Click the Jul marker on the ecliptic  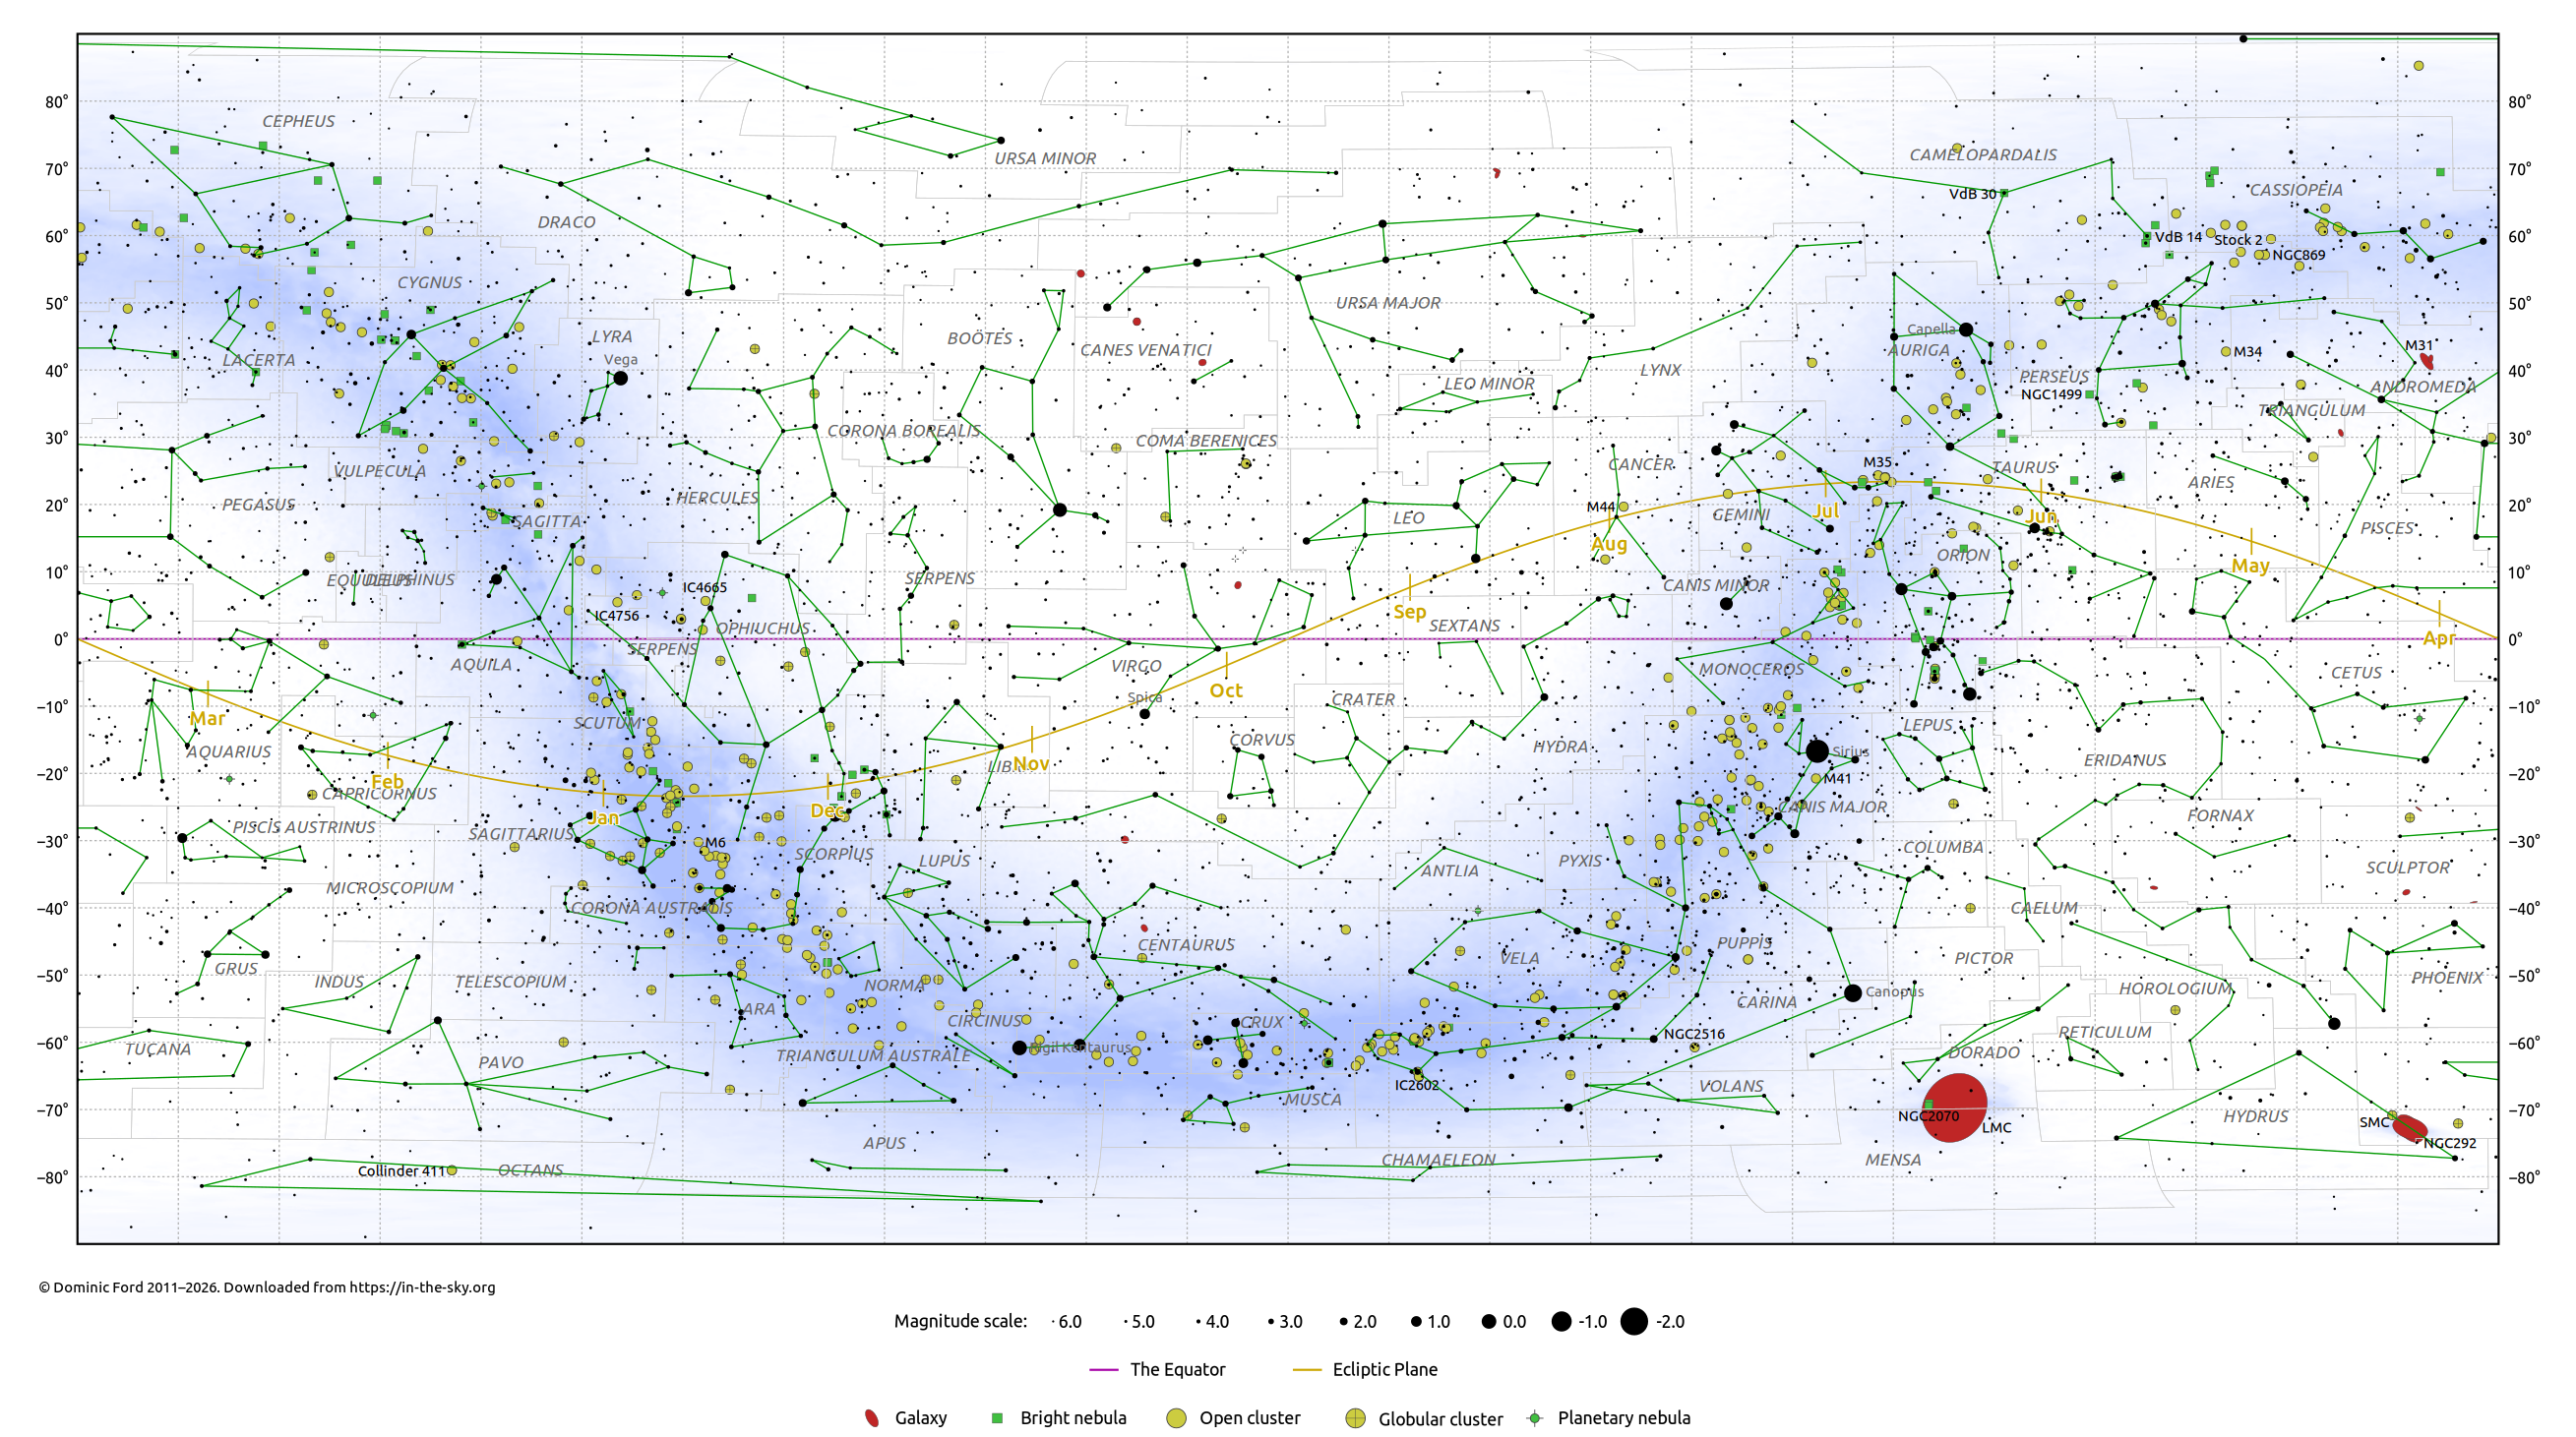1825,510
